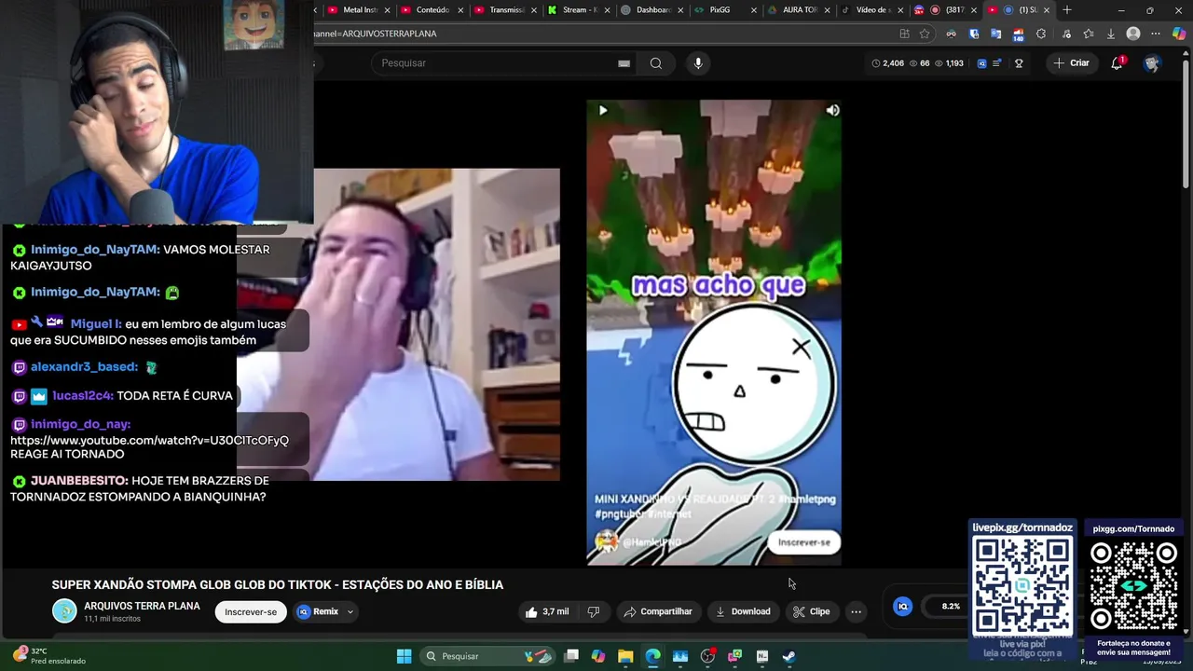This screenshot has height=671, width=1193.
Task: Open the weather widget 32°C
Action: click(48, 656)
